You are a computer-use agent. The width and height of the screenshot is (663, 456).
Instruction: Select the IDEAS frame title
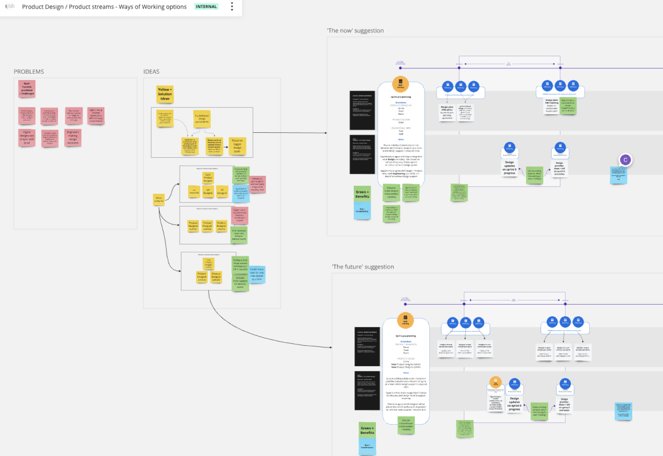pyautogui.click(x=151, y=71)
